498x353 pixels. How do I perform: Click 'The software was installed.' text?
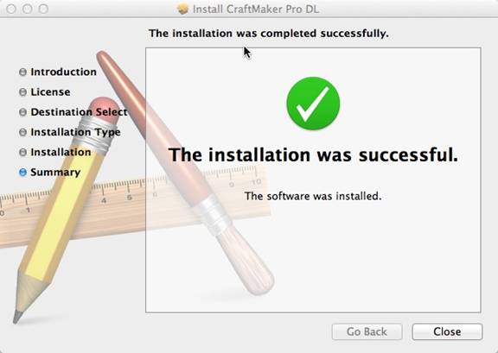click(x=313, y=196)
